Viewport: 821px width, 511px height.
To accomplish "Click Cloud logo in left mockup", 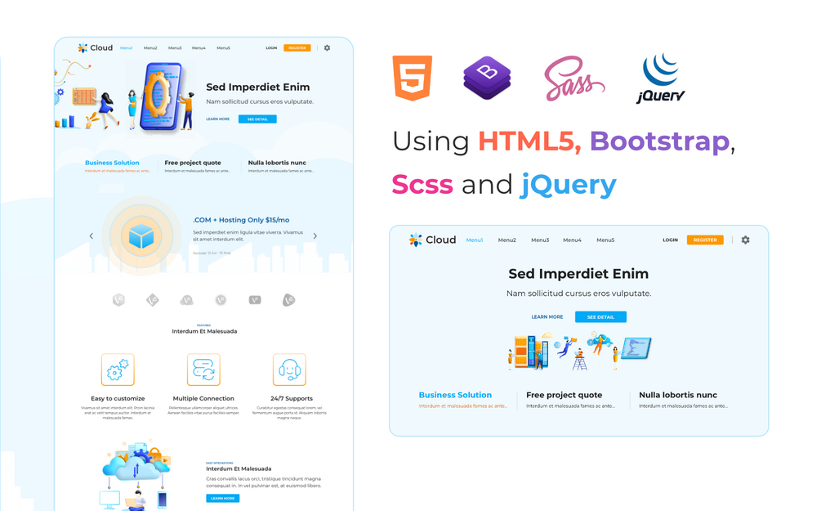I will (95, 47).
